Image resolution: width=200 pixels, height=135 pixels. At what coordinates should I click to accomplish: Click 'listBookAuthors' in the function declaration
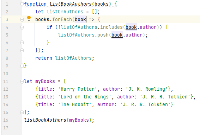71,4
